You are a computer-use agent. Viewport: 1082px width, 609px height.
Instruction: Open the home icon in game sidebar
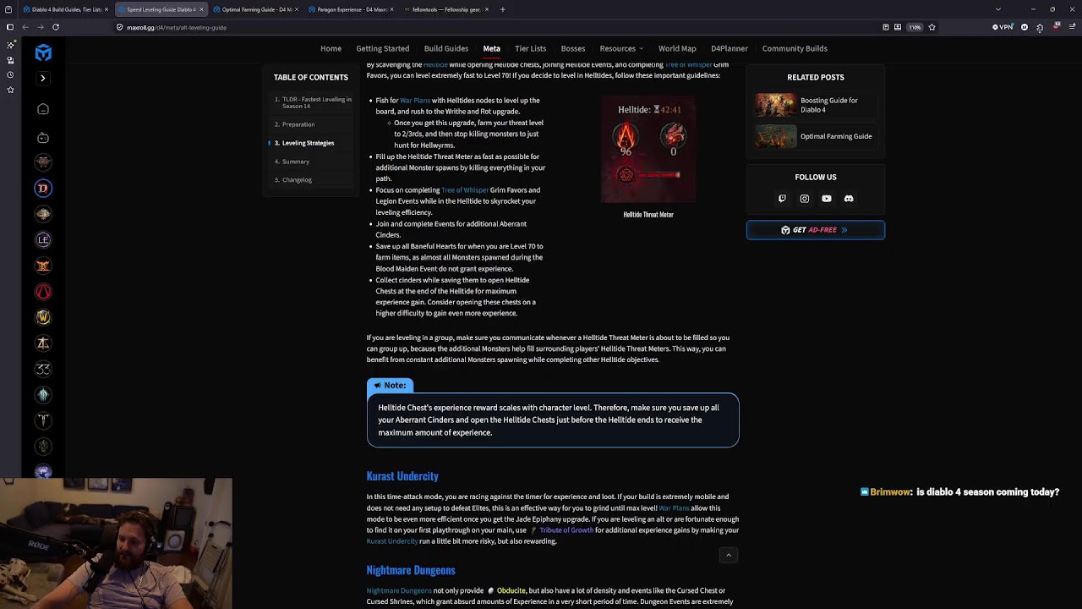point(43,109)
